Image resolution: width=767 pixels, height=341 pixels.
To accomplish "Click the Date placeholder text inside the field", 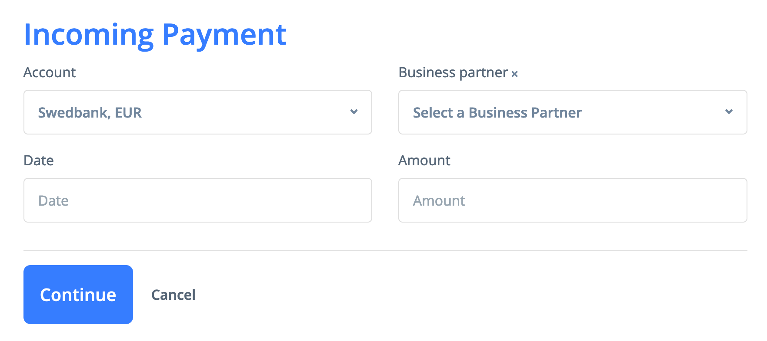I will (53, 201).
